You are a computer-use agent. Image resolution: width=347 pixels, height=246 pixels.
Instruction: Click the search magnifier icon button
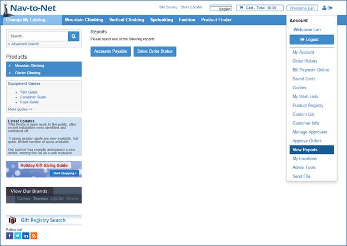tap(73, 36)
